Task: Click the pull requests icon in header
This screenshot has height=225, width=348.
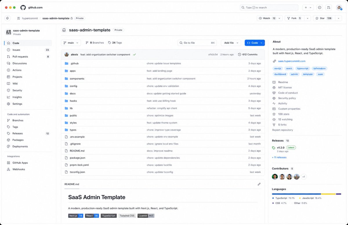Action: coord(329,8)
